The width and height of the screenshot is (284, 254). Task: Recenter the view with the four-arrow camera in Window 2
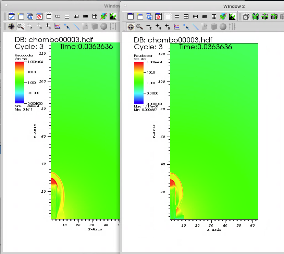(265, 17)
